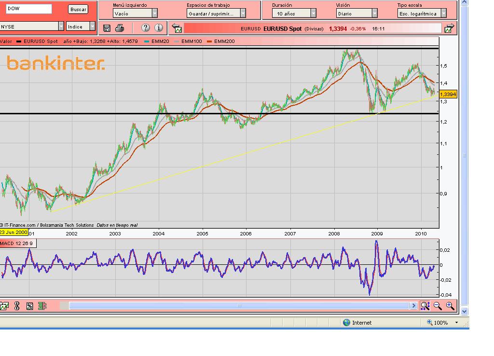This screenshot has width=494, height=356.
Task: Expand the Visión dropdown set to Diario
Action: tap(374, 14)
